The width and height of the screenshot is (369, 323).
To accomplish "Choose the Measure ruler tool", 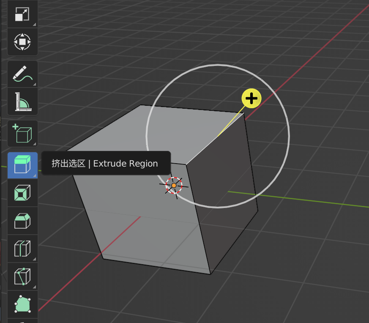I will (x=22, y=101).
